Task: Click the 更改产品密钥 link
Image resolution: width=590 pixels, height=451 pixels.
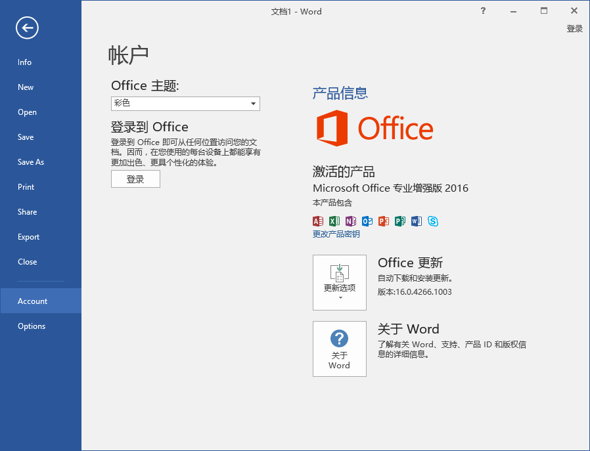Action: [x=336, y=234]
